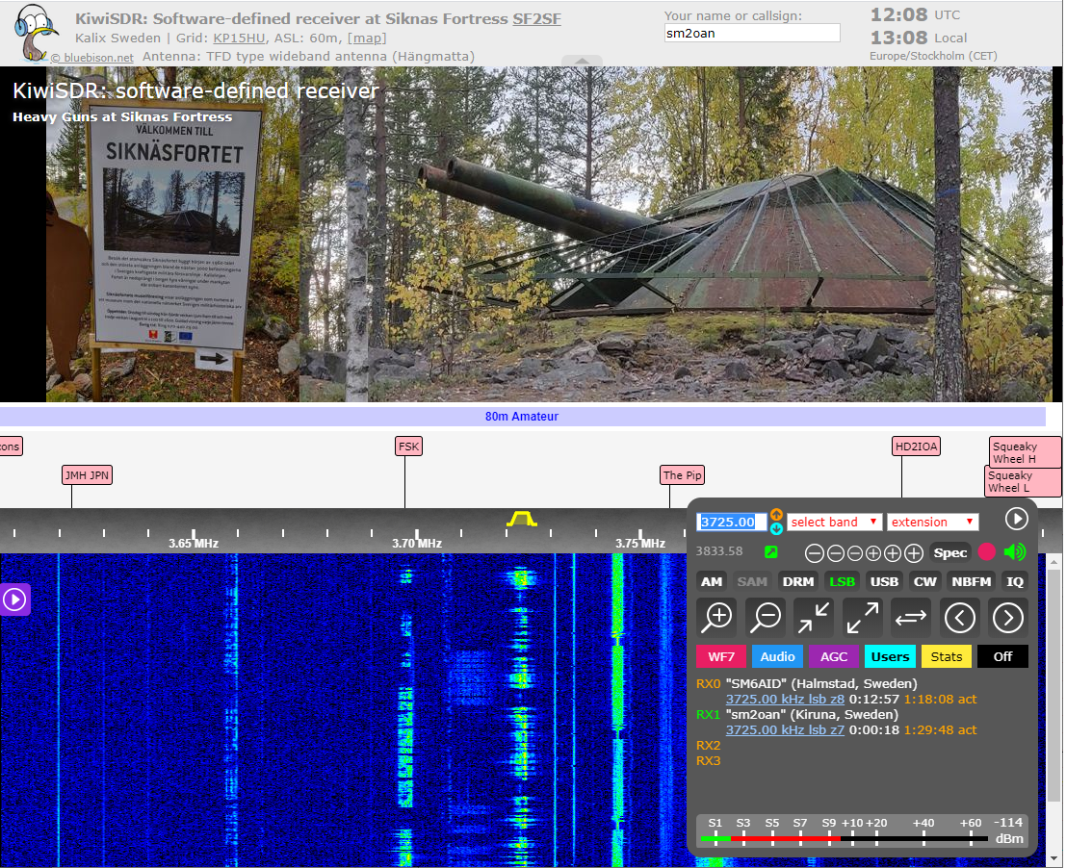This screenshot has height=868, width=1066.
Task: Click The Pip station label
Action: coord(682,474)
